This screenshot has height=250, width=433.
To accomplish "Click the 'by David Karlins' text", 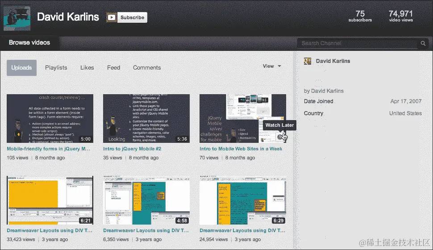I will coord(324,91).
